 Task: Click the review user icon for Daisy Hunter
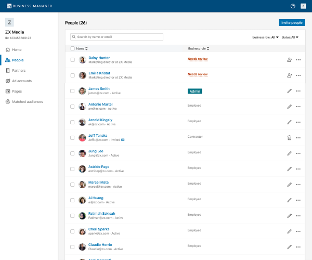(x=290, y=60)
